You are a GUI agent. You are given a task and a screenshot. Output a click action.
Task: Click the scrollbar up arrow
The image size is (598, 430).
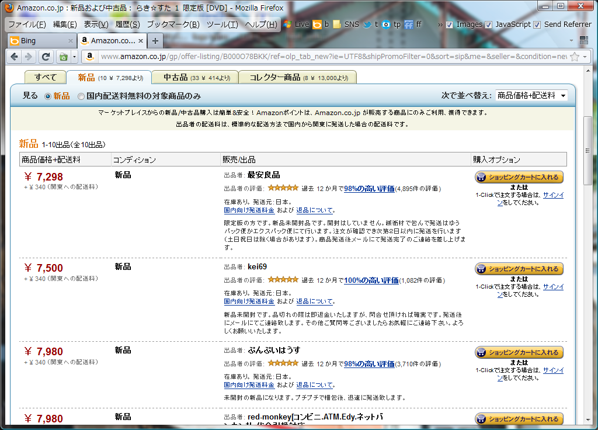[587, 71]
